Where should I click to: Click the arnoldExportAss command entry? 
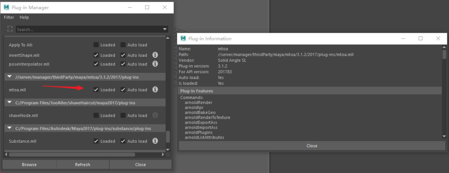coord(201,122)
